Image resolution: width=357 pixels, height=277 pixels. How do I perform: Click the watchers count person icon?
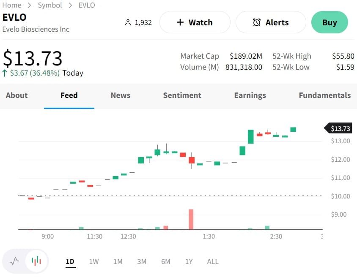point(128,22)
